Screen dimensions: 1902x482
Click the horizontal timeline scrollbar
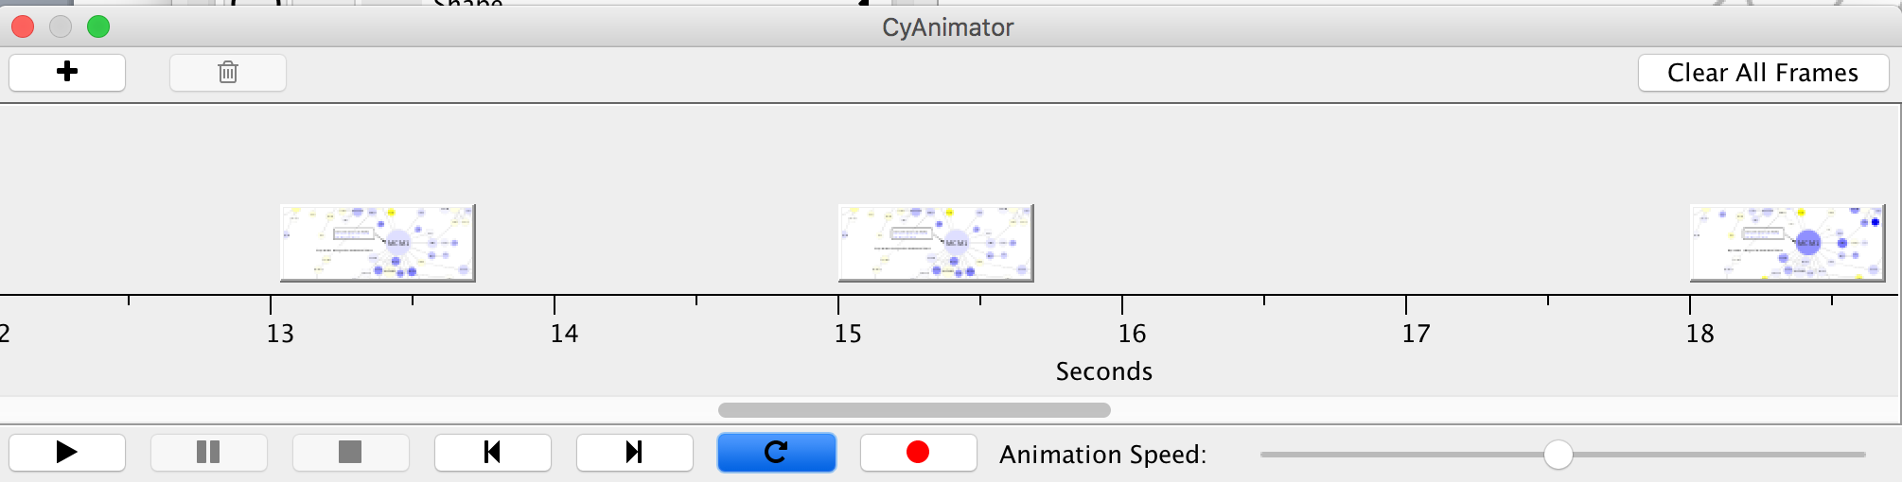[x=914, y=410]
